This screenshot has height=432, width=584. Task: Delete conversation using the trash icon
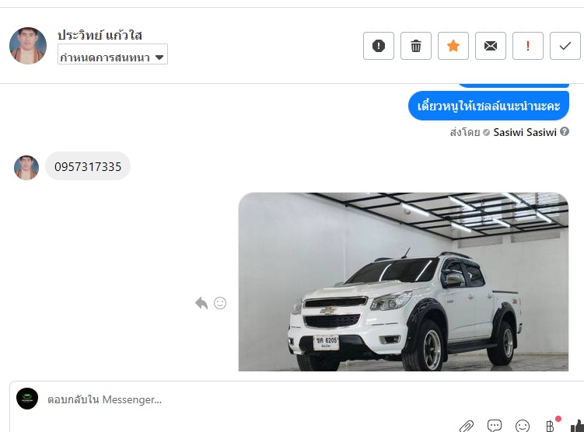click(416, 46)
